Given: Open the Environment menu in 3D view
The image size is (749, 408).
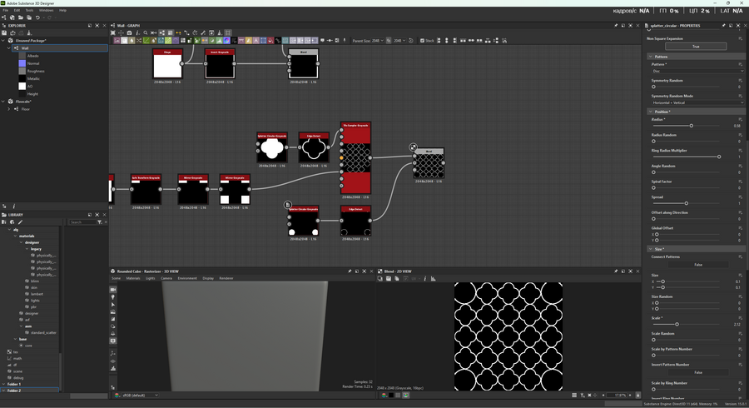Looking at the screenshot, I should (187, 278).
